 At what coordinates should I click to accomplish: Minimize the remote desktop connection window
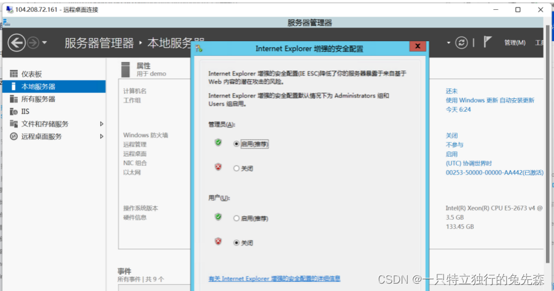496,10
